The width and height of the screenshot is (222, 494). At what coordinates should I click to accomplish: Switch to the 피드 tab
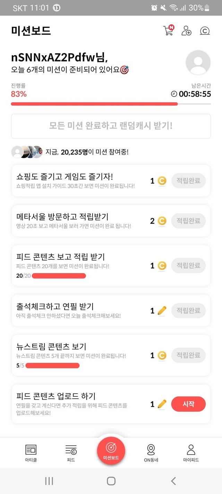(x=71, y=453)
